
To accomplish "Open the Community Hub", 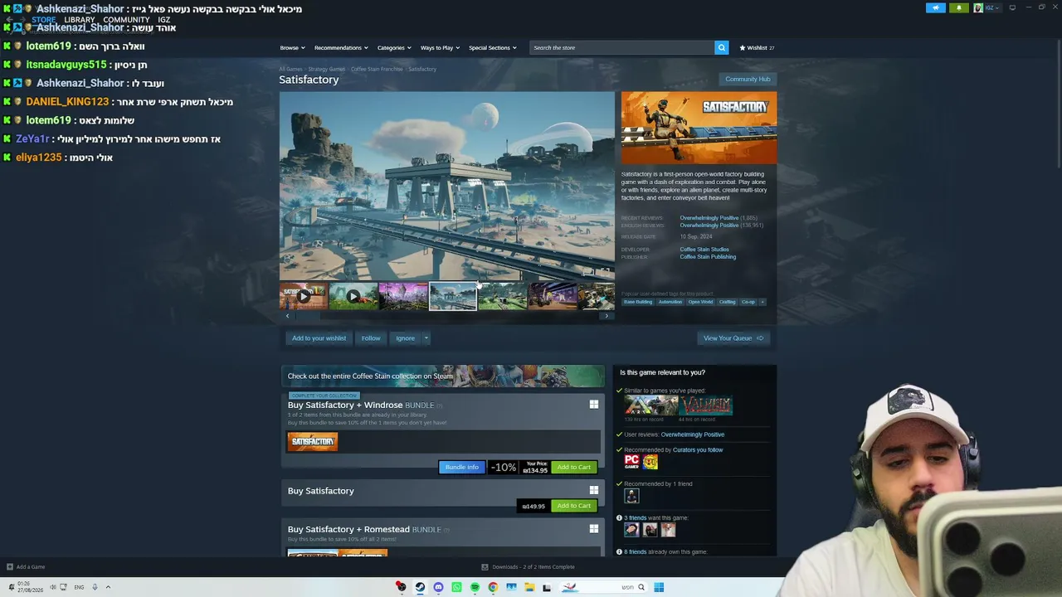I will click(748, 80).
